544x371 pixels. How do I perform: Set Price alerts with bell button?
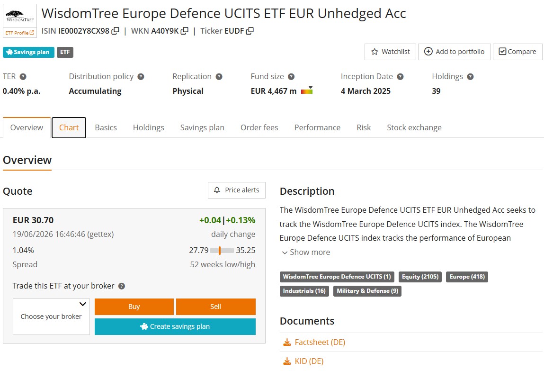[x=237, y=190]
